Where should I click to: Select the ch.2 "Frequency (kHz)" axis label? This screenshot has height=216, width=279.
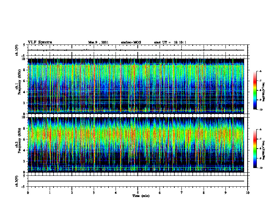[19, 140]
